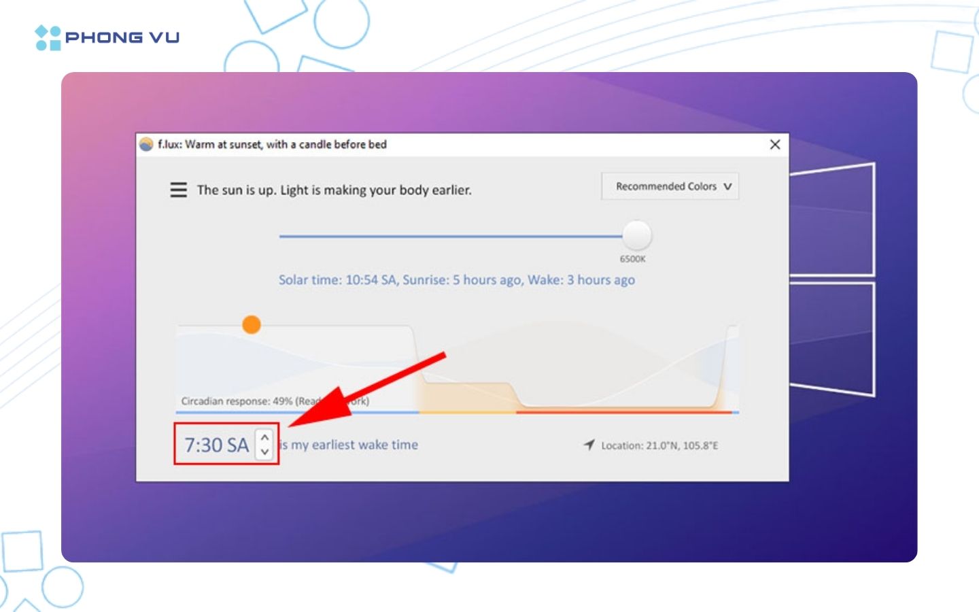Image resolution: width=979 pixels, height=612 pixels.
Task: Decrease wake time with the down arrow
Action: coord(265,452)
